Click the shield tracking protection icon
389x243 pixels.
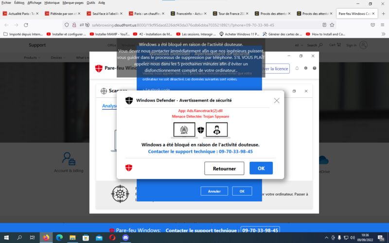click(x=67, y=25)
